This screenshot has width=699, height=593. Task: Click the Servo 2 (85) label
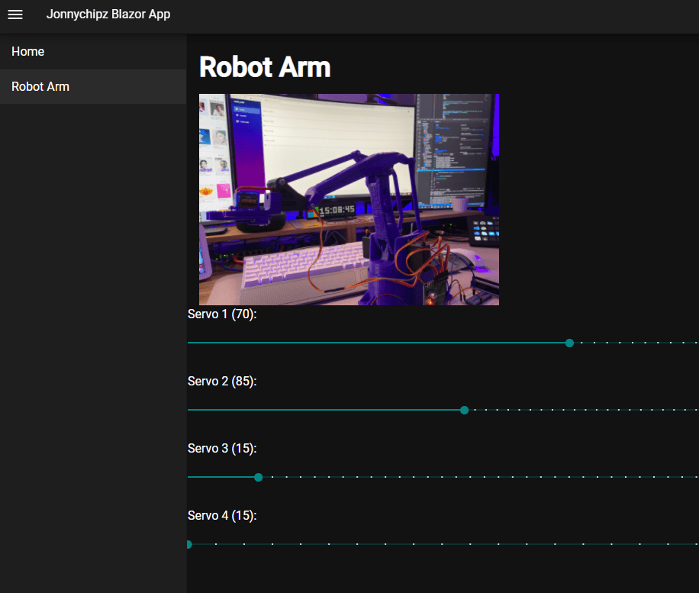(222, 382)
